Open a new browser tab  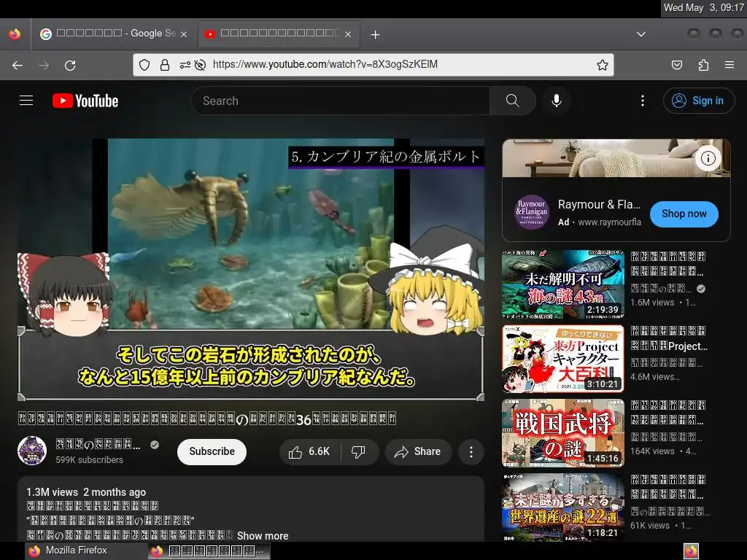376,34
